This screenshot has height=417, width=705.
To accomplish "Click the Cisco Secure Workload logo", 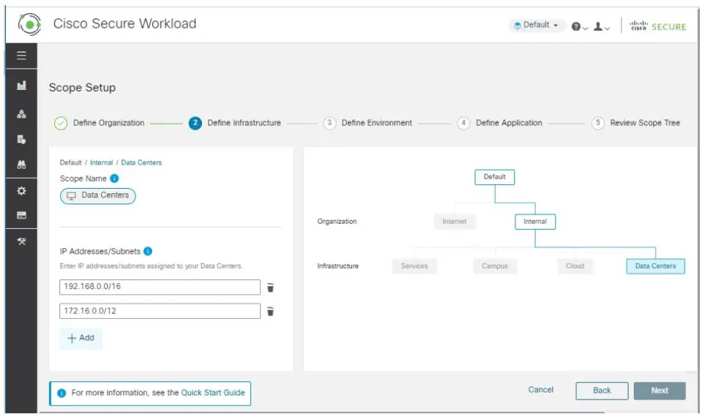I will coord(29,24).
